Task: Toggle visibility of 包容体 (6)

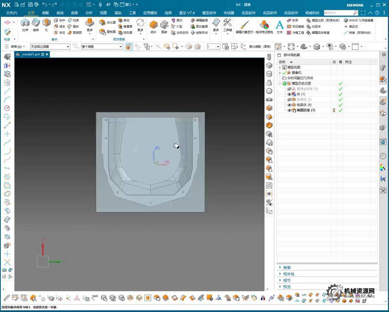Action: 290,105
